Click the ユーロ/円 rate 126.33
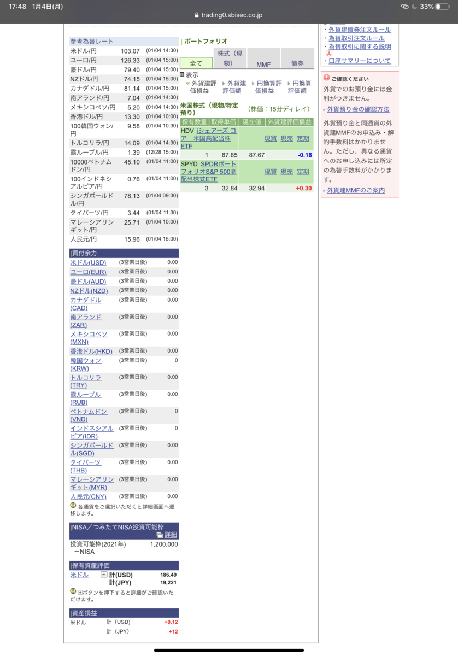Screen dimensions: 458x656 [130, 61]
